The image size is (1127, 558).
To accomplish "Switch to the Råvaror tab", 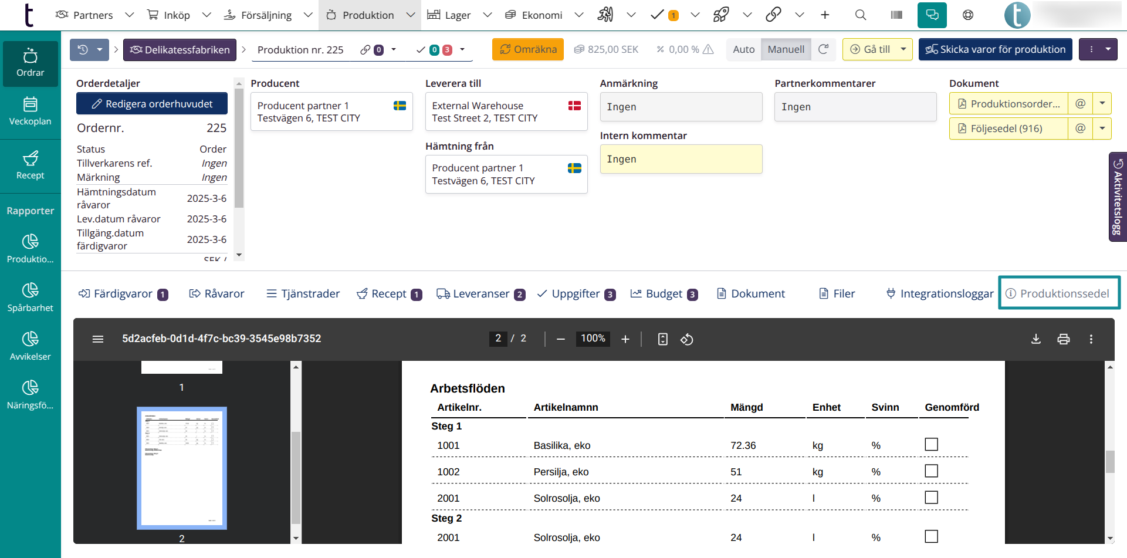I will click(216, 294).
